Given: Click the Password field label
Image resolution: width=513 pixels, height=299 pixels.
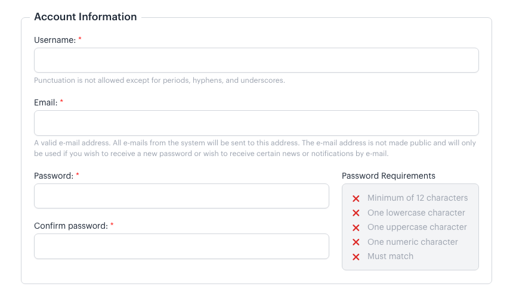Looking at the screenshot, I should click(53, 176).
